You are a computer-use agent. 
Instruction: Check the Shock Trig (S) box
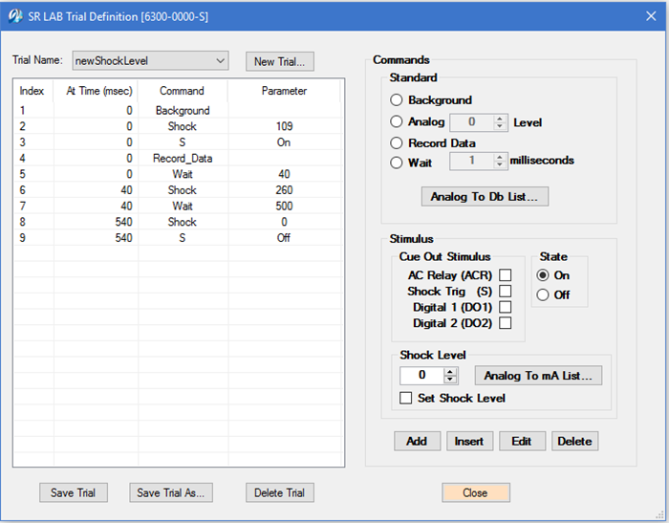[x=506, y=291]
